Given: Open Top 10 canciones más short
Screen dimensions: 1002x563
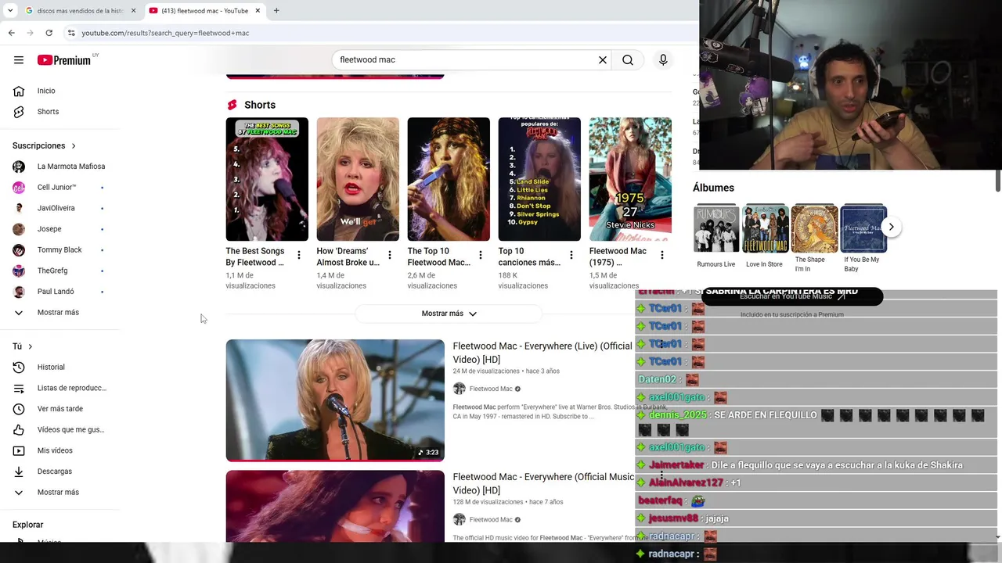Looking at the screenshot, I should [x=539, y=179].
